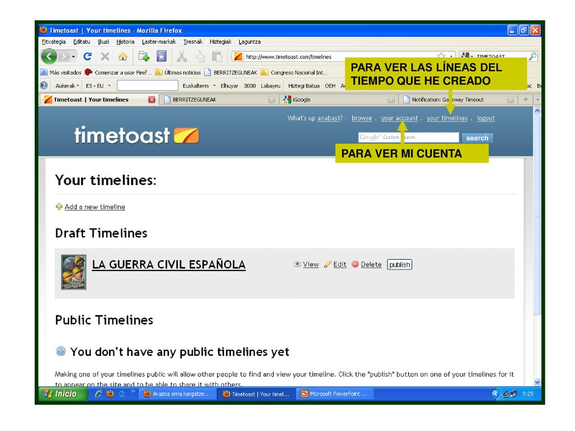This screenshot has height=431, width=575.
Task: Click the eye View icon for the draft timeline
Action: (x=298, y=264)
